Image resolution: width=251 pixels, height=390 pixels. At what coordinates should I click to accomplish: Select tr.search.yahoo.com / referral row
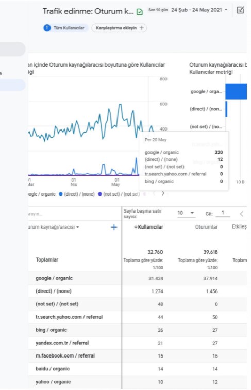pyautogui.click(x=138, y=317)
